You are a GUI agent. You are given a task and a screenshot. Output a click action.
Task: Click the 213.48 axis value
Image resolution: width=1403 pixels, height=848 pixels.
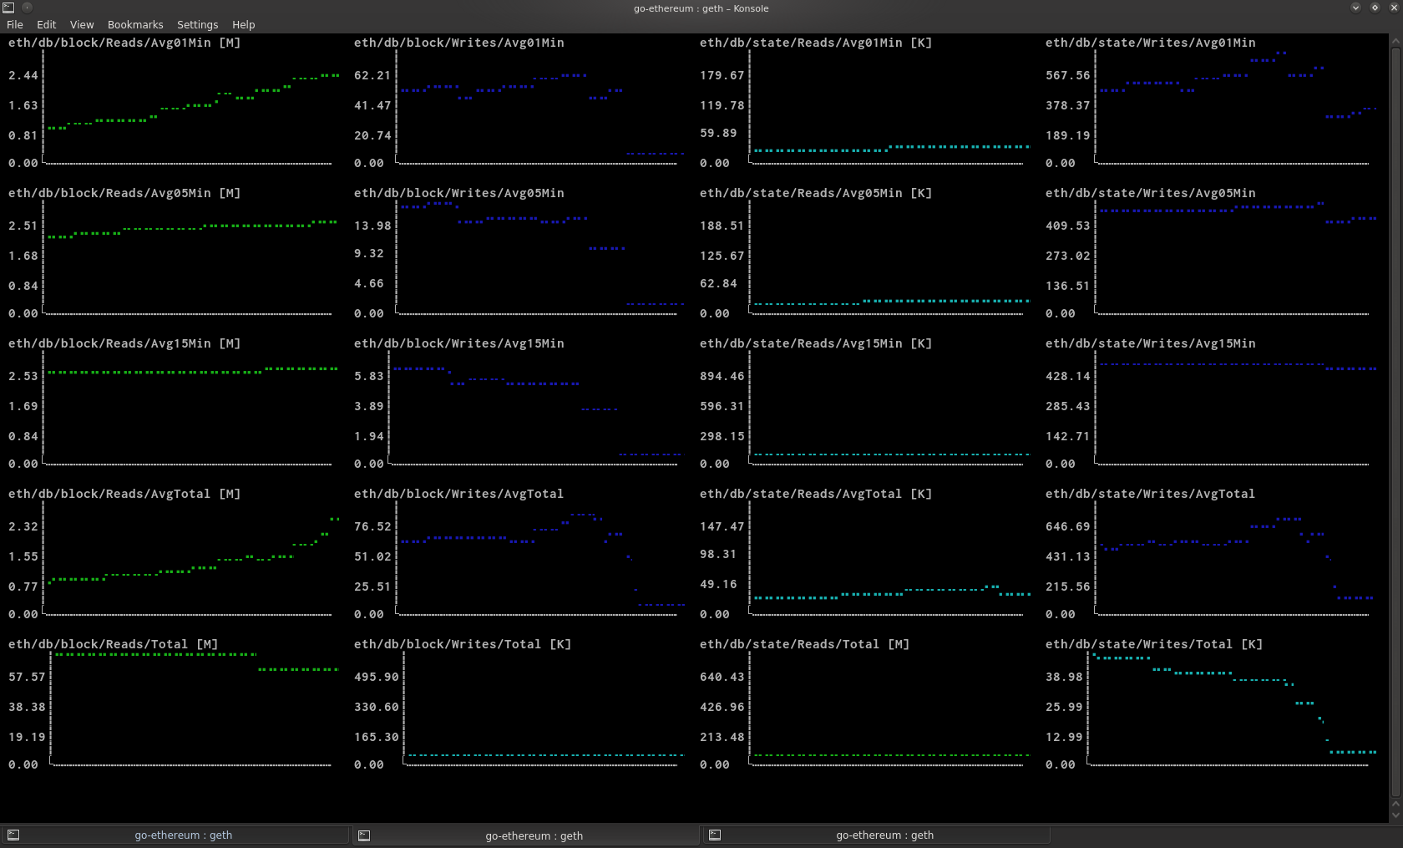[722, 737]
